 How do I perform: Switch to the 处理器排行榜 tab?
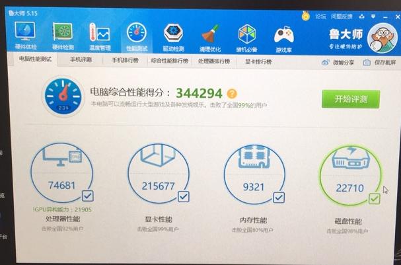click(214, 61)
